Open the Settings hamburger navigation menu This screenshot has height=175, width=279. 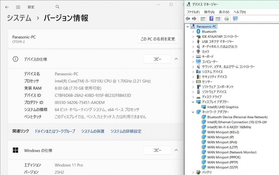18,7
